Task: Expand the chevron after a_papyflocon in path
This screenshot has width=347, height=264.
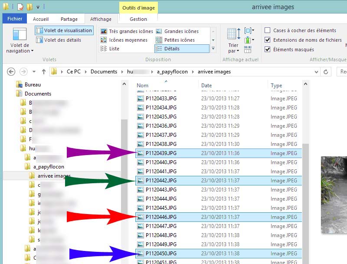Action: coord(193,72)
